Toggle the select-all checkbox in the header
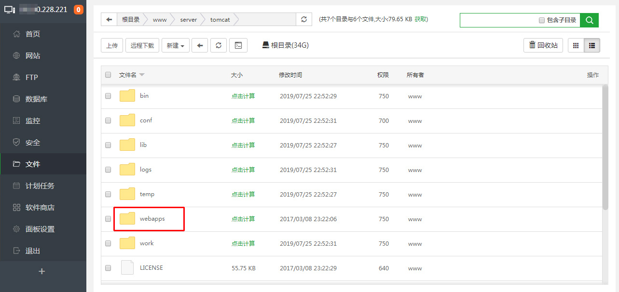619x292 pixels. coord(108,75)
